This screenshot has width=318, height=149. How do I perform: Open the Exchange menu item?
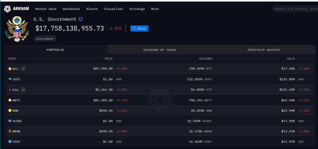pyautogui.click(x=137, y=9)
